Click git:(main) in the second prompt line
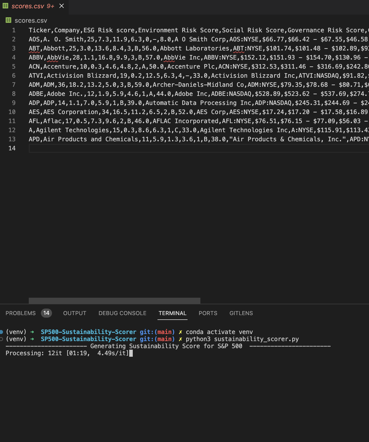The height and width of the screenshot is (442, 369). click(x=157, y=339)
